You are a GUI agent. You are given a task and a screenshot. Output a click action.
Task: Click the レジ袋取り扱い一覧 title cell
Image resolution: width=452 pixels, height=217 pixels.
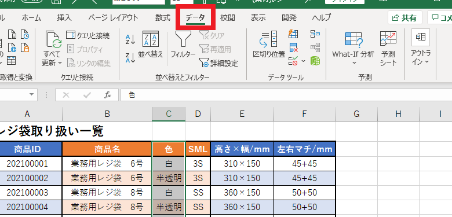(52, 131)
